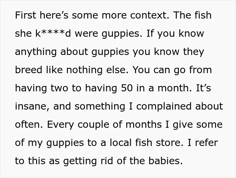Click the word "couple" in the paragraph
Screen dimensions: 236x178
click(93, 125)
